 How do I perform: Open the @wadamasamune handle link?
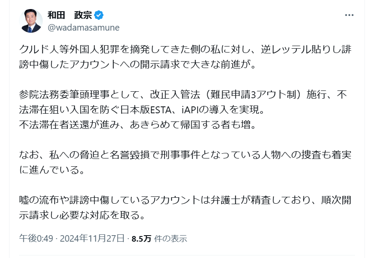click(x=83, y=28)
